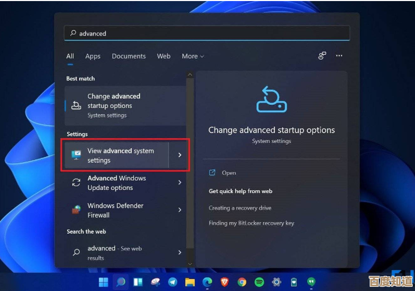Click the Best match heading text
This screenshot has width=415, height=291.
click(x=81, y=78)
